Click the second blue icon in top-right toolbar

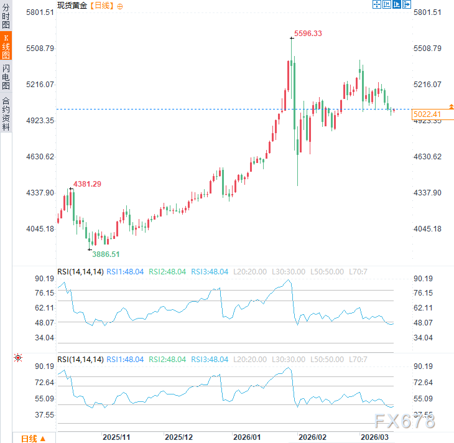coord(386,5)
